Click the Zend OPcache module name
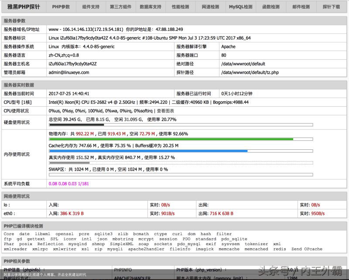This screenshot has height=280, width=349. pos(307,249)
